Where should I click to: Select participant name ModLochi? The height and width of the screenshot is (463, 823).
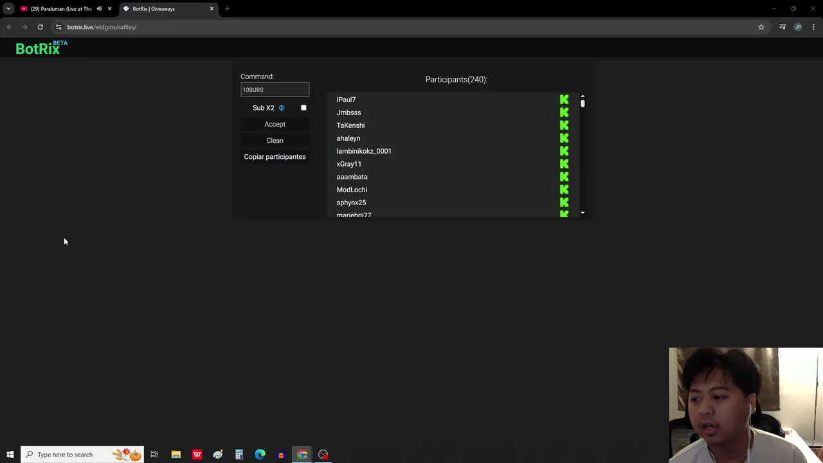pyautogui.click(x=352, y=190)
